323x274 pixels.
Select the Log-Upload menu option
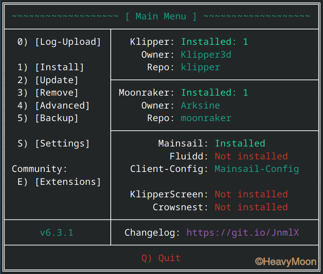point(59,42)
